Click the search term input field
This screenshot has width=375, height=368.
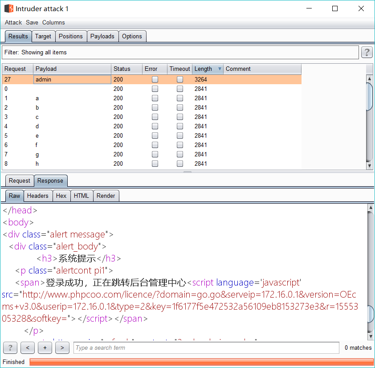pyautogui.click(x=206, y=348)
